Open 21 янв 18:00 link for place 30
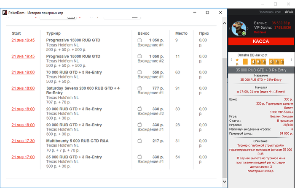Viewport: 295px width, 188px height. coord(23,109)
